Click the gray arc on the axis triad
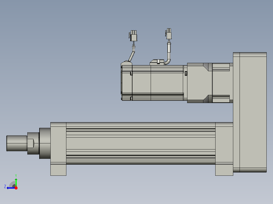 (12, 184)
